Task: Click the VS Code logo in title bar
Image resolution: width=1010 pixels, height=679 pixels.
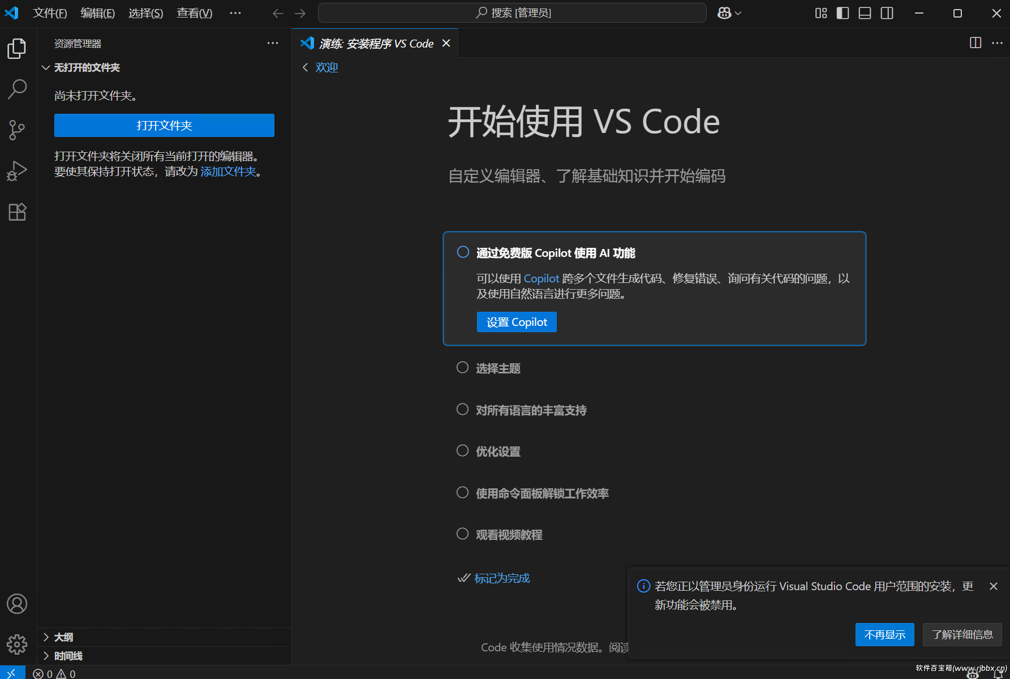Action: click(x=12, y=12)
